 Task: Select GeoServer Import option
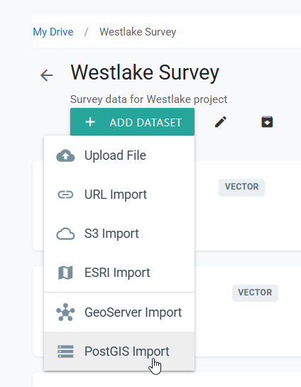click(x=119, y=312)
